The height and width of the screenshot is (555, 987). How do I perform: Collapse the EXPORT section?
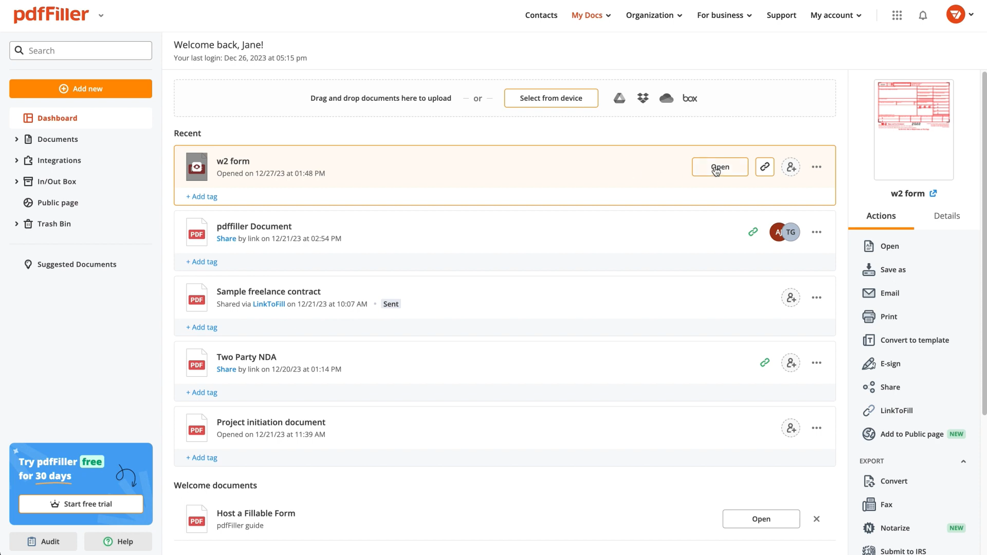(x=963, y=461)
